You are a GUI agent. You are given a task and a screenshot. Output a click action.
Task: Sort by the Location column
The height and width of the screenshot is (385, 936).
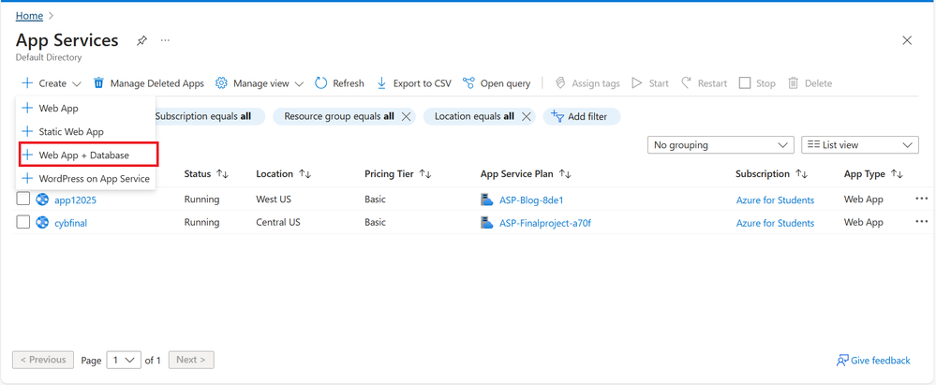pyautogui.click(x=284, y=174)
